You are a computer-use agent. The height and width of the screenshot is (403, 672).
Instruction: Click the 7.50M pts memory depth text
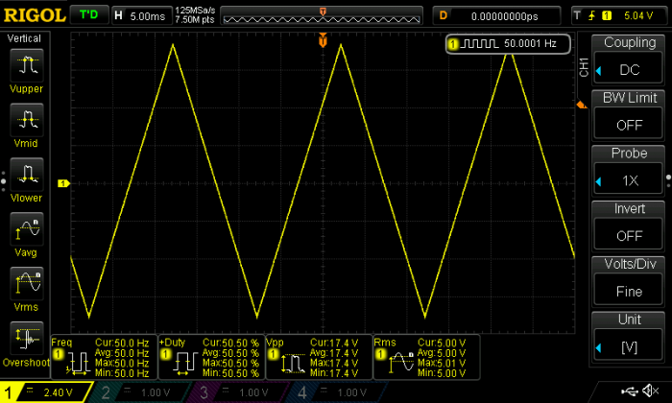pos(195,20)
